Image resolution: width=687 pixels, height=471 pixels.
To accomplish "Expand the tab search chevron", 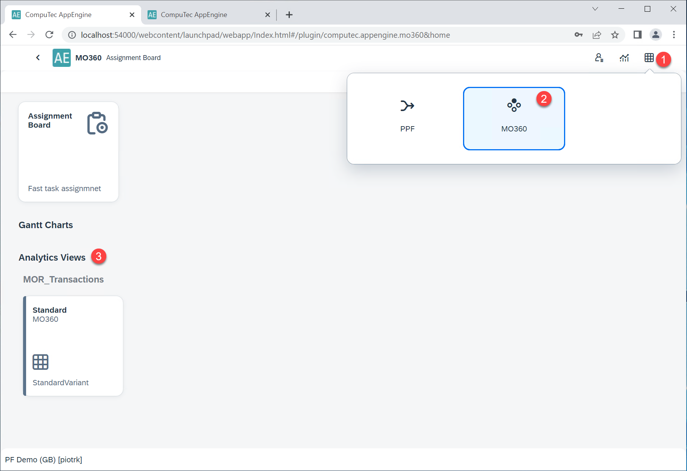I will 595,9.
